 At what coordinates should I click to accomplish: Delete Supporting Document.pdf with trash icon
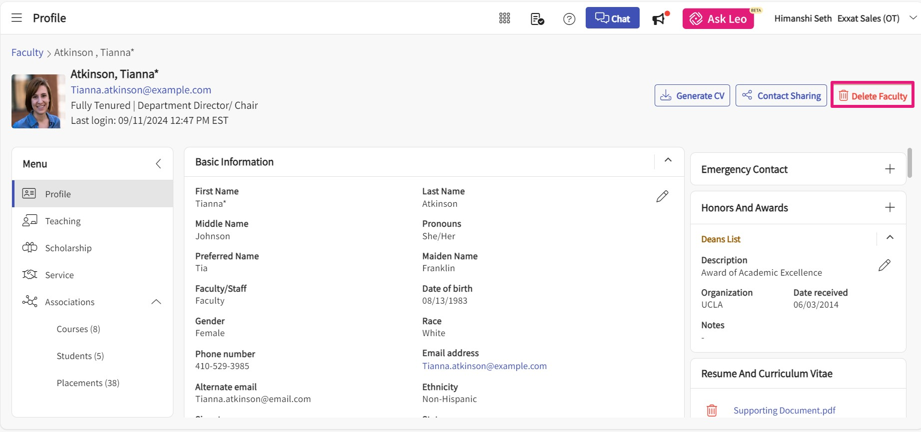[712, 411]
